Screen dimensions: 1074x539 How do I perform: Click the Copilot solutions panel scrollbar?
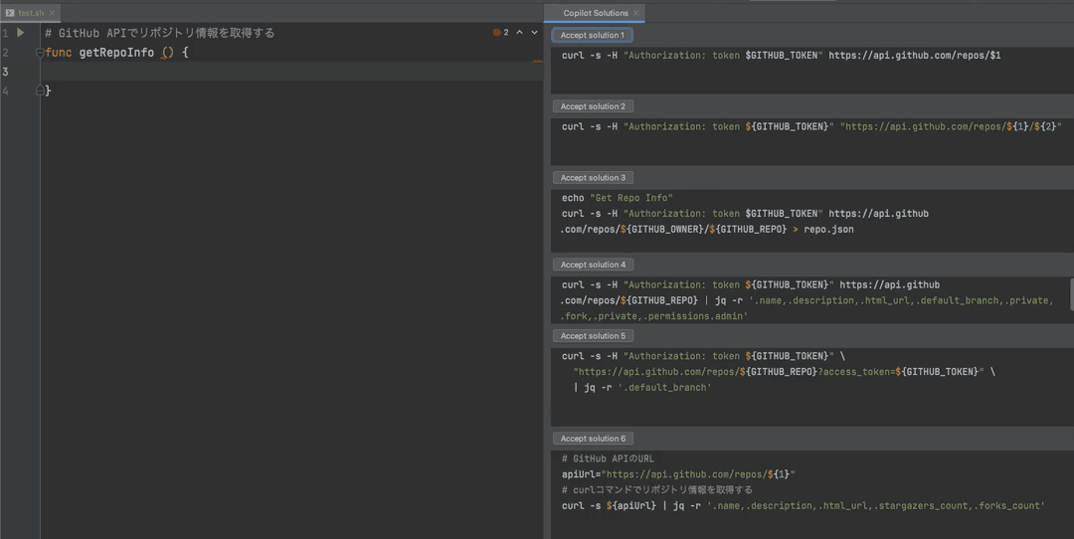[1070, 293]
